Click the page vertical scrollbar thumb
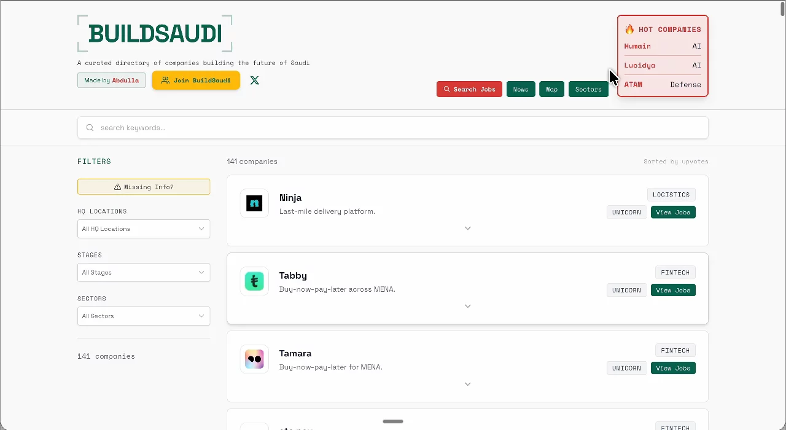 pos(782,9)
